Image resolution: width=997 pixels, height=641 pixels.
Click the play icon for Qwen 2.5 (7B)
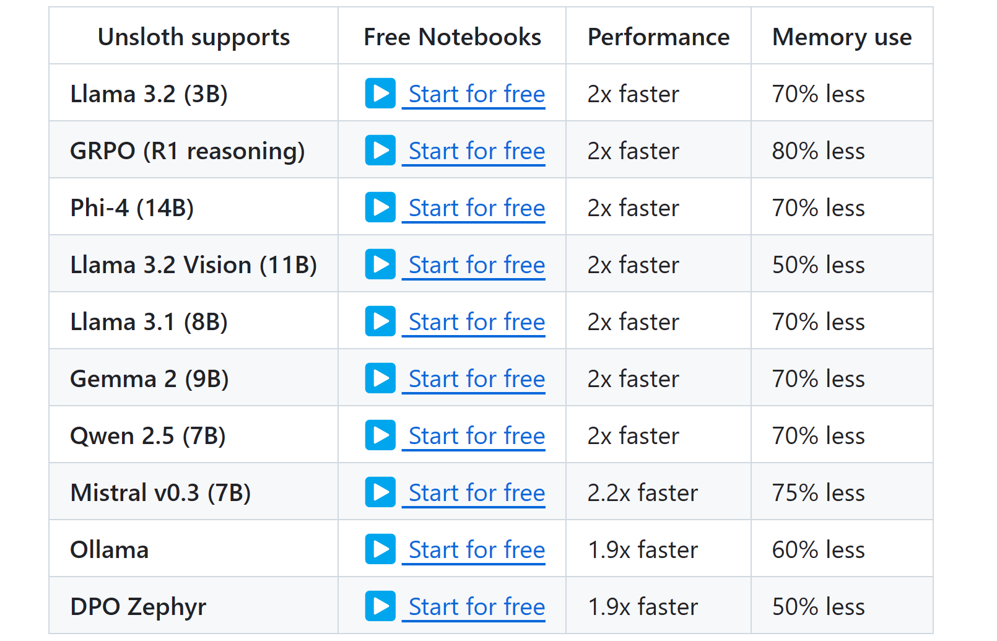[x=380, y=435]
